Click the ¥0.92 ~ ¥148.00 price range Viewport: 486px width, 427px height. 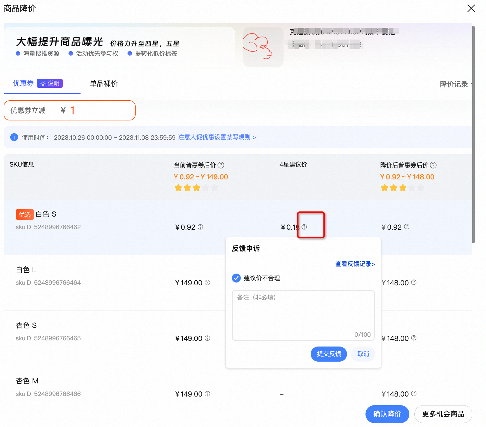click(407, 177)
